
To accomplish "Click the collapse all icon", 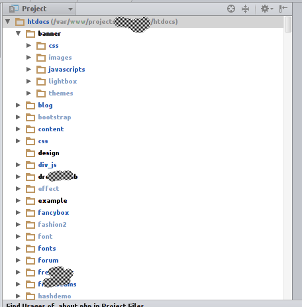I will [x=245, y=9].
